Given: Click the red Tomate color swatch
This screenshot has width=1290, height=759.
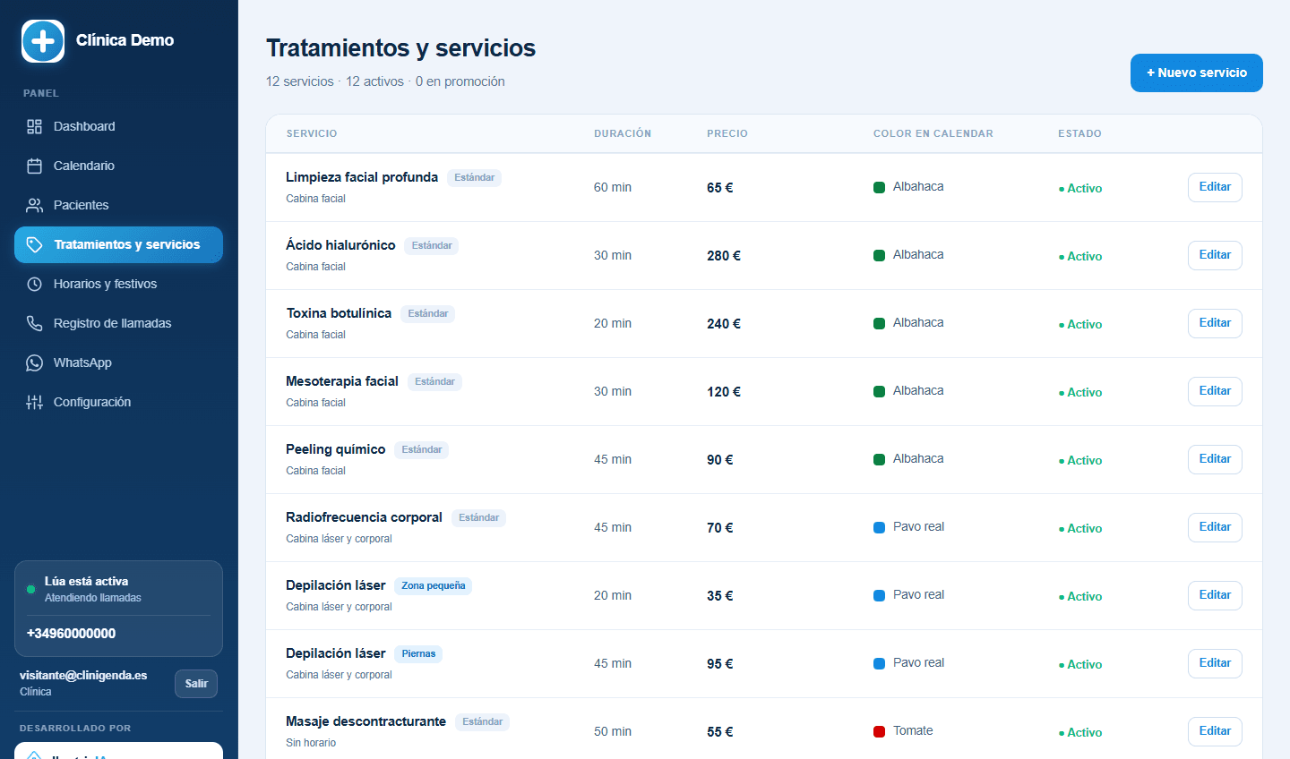Looking at the screenshot, I should pyautogui.click(x=880, y=731).
